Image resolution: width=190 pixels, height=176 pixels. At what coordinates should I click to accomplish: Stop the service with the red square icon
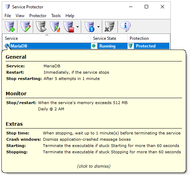pos(69,27)
